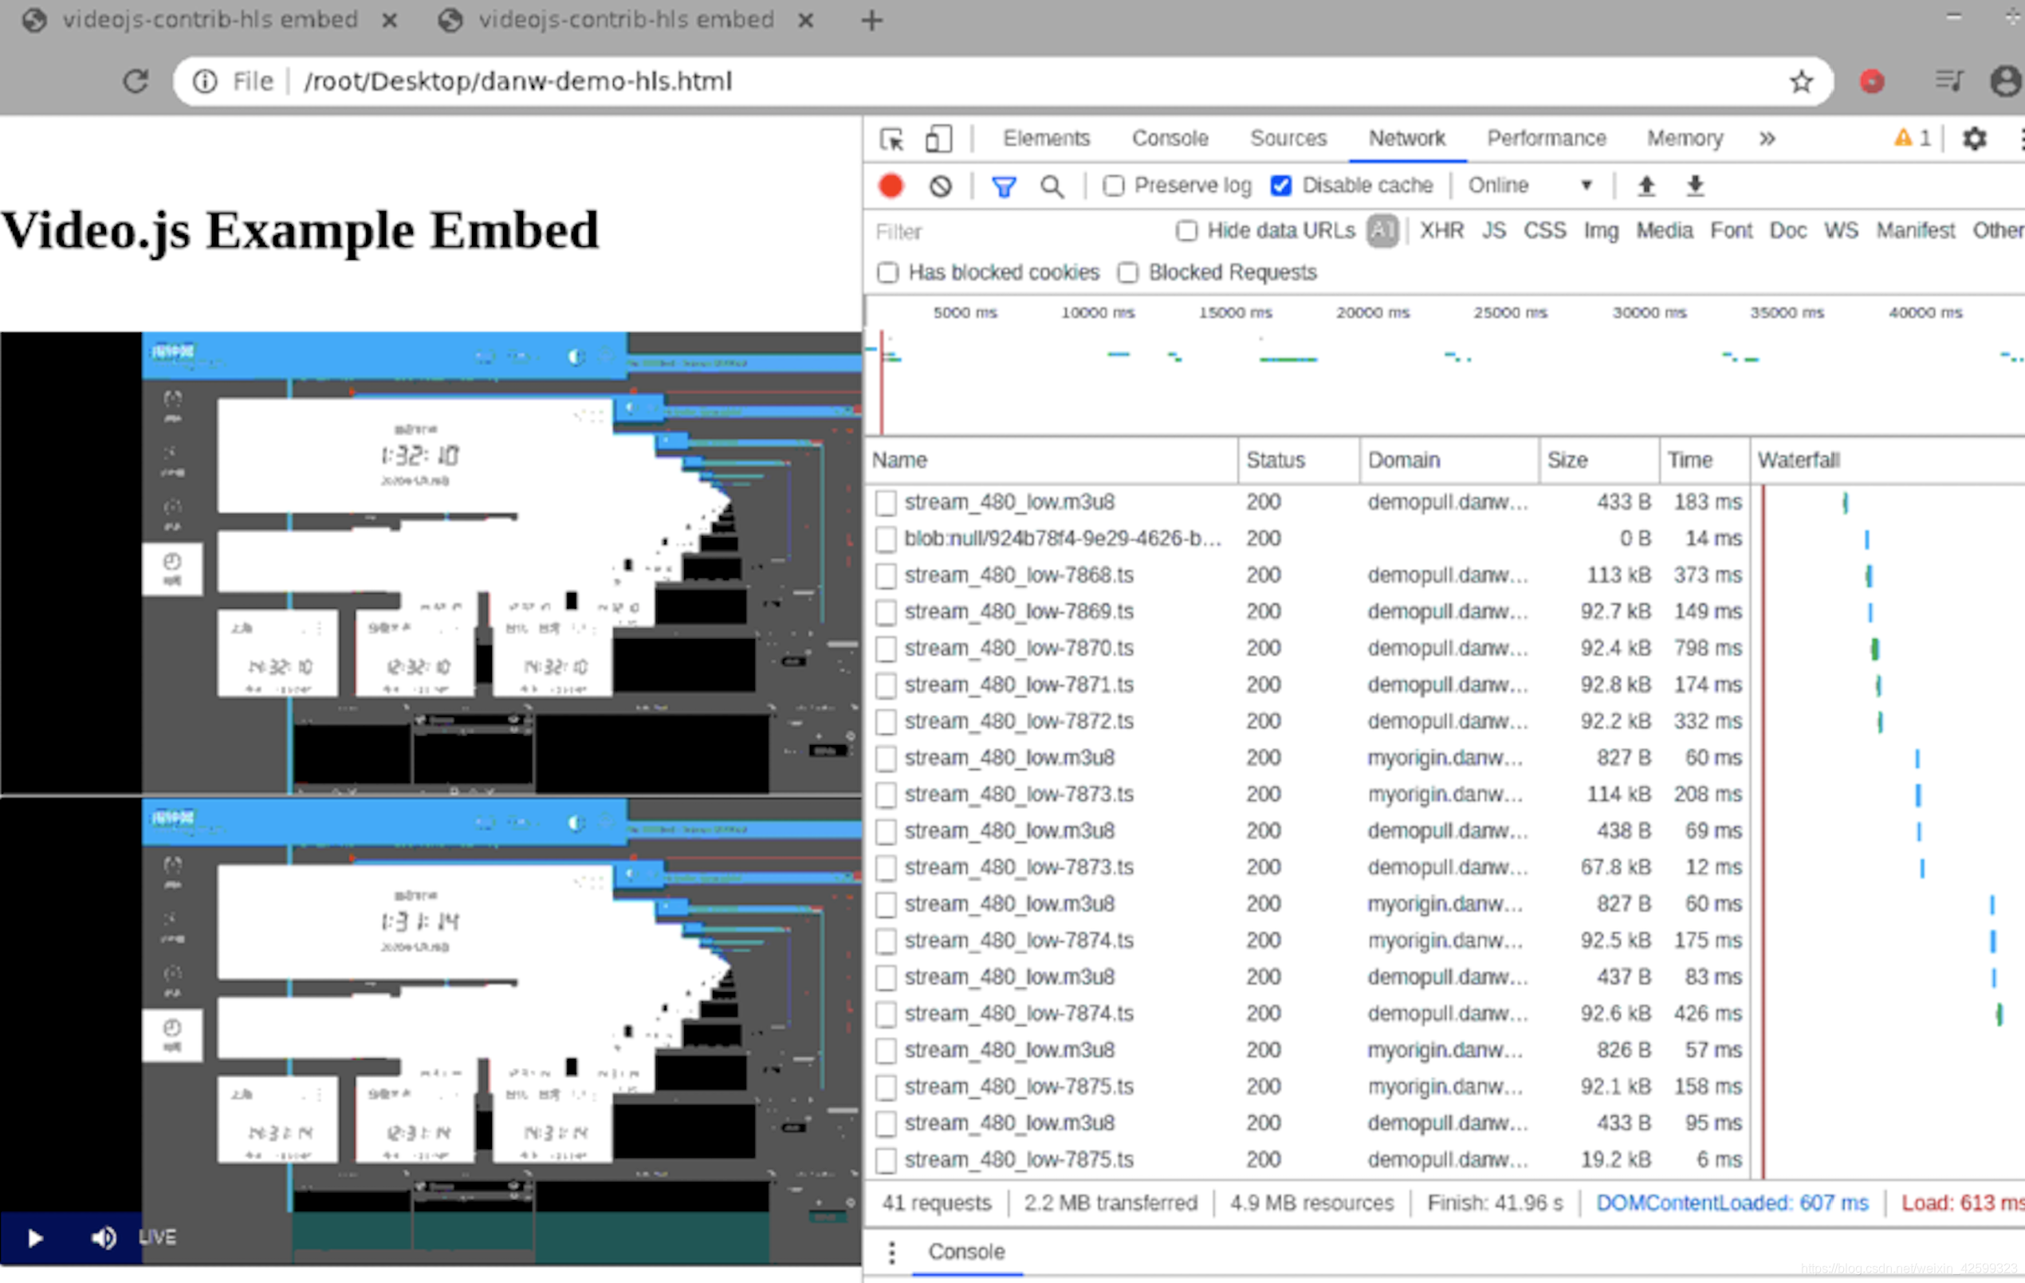Click the more DevTools options chevron
Screen dimensions: 2025x1283
coord(1765,139)
